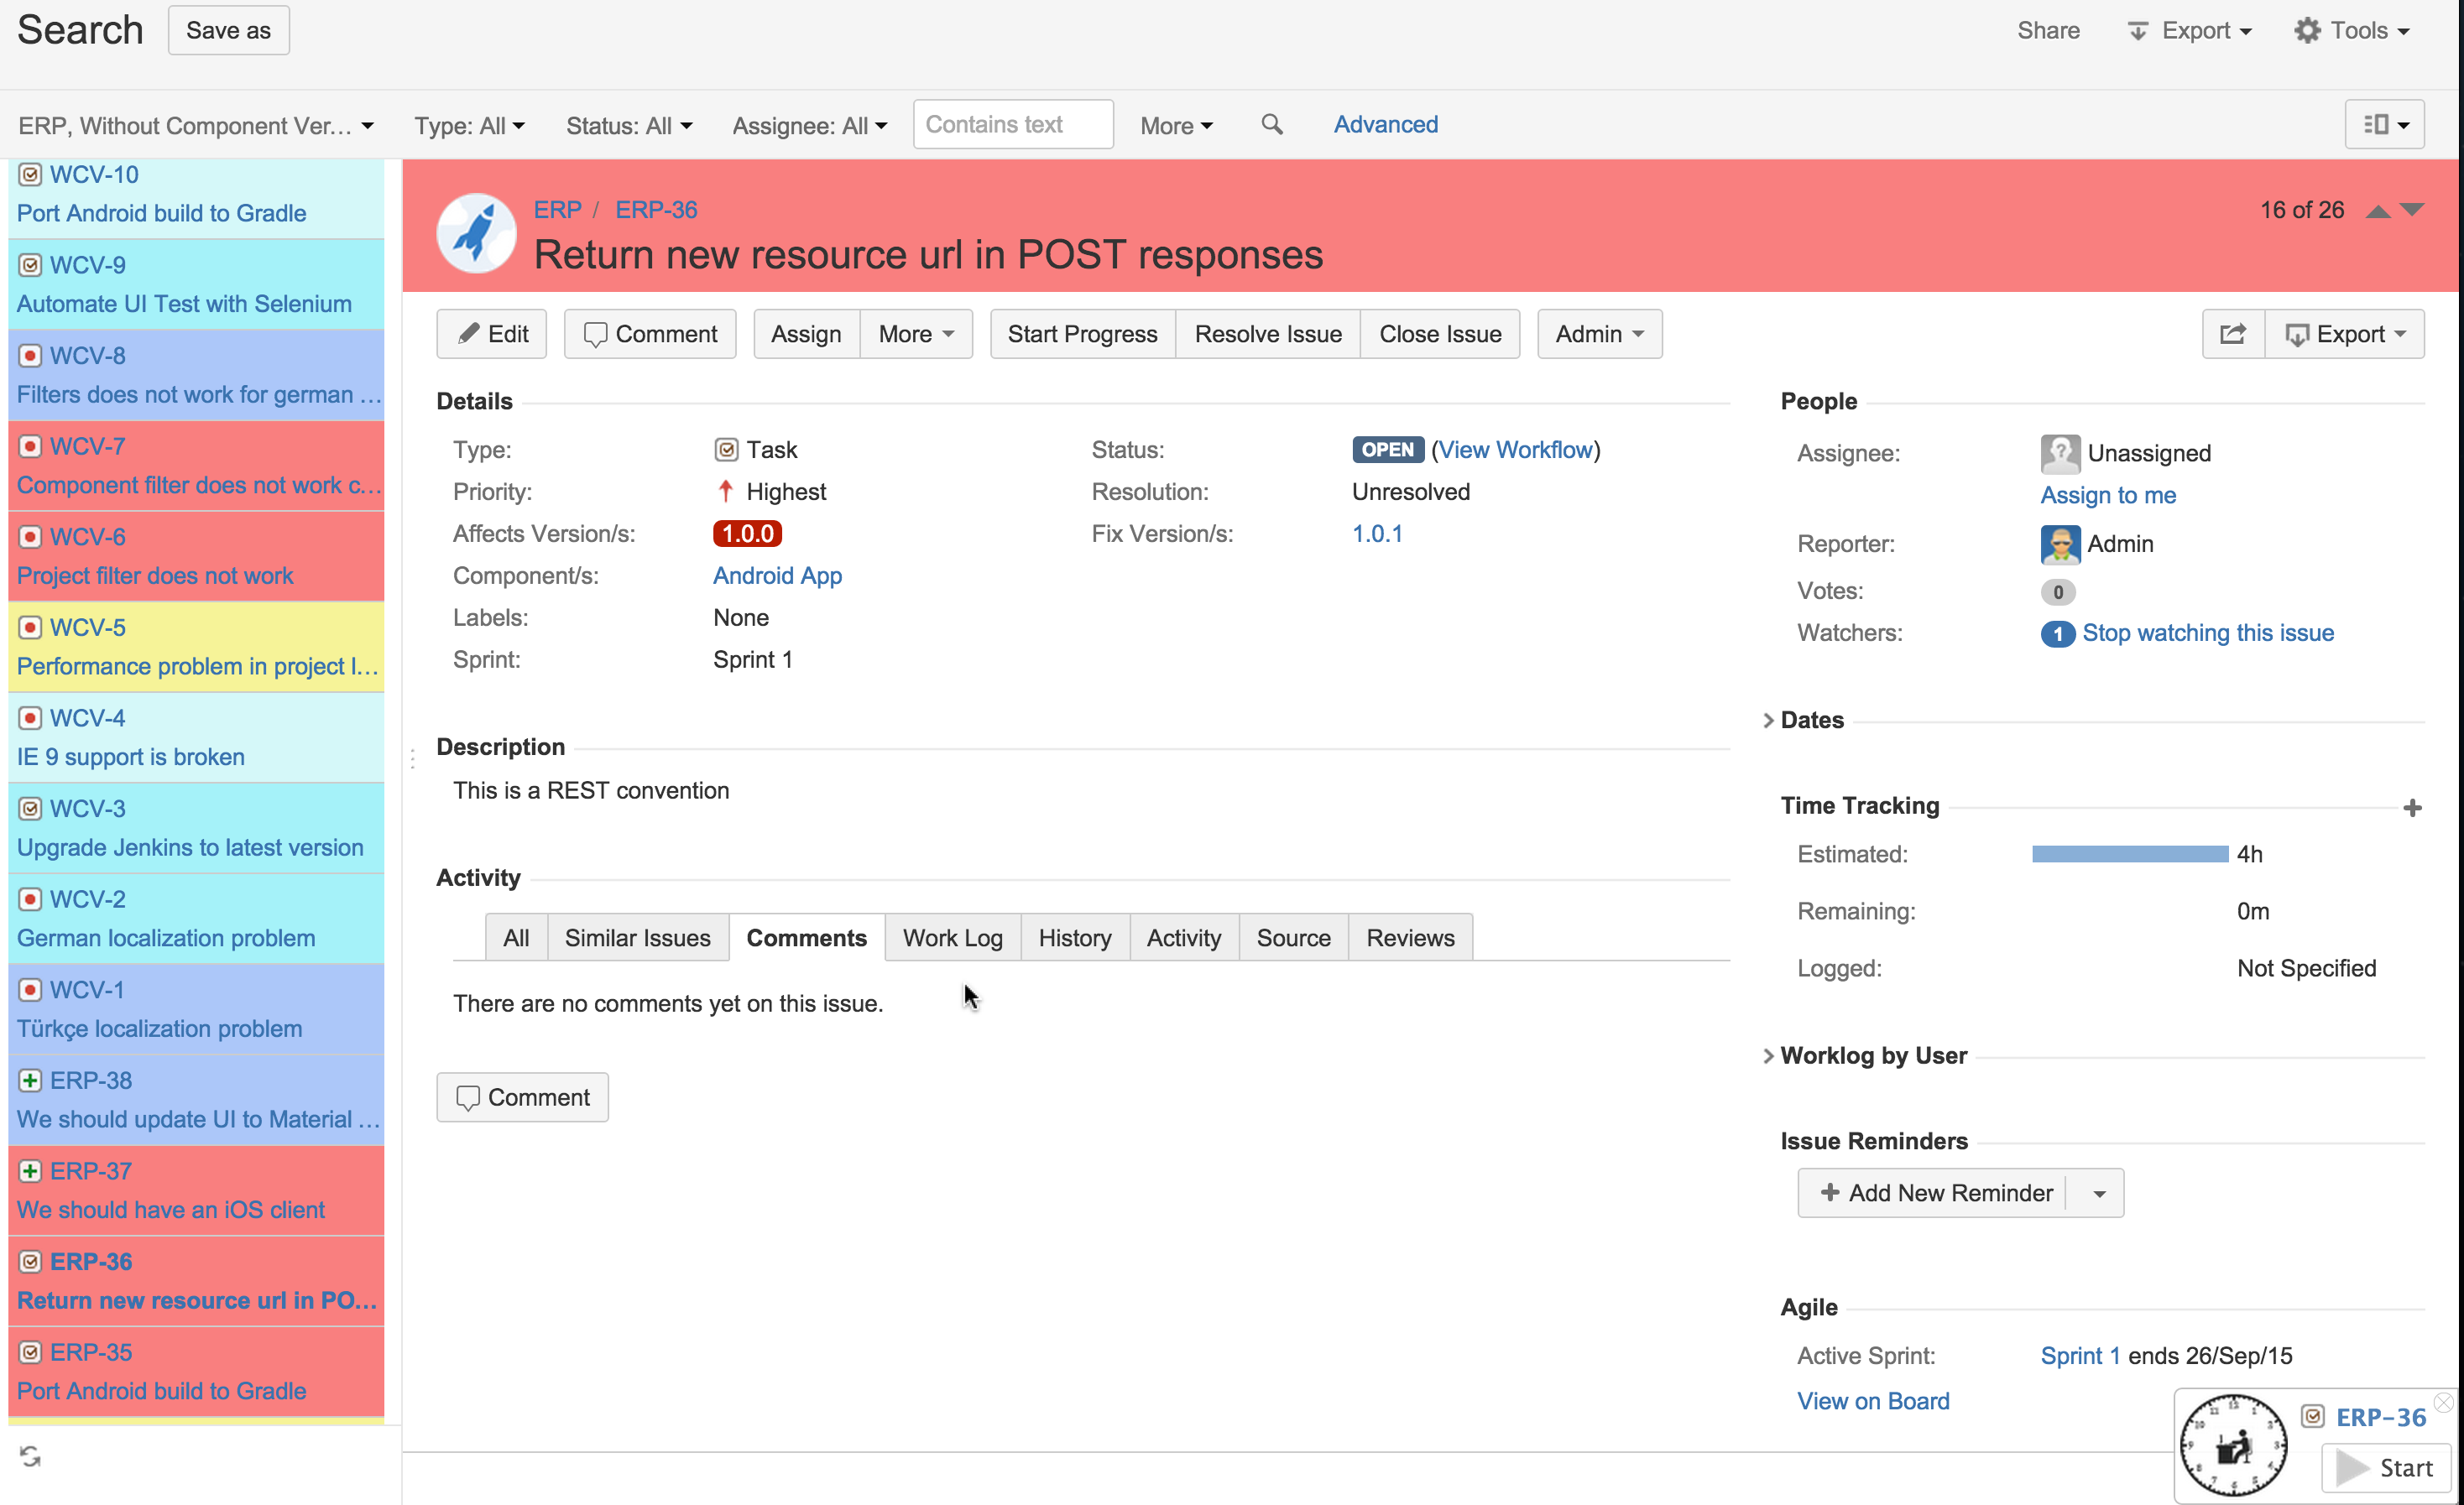The width and height of the screenshot is (2464, 1505).
Task: Switch to the Work Log tab
Action: coord(952,937)
